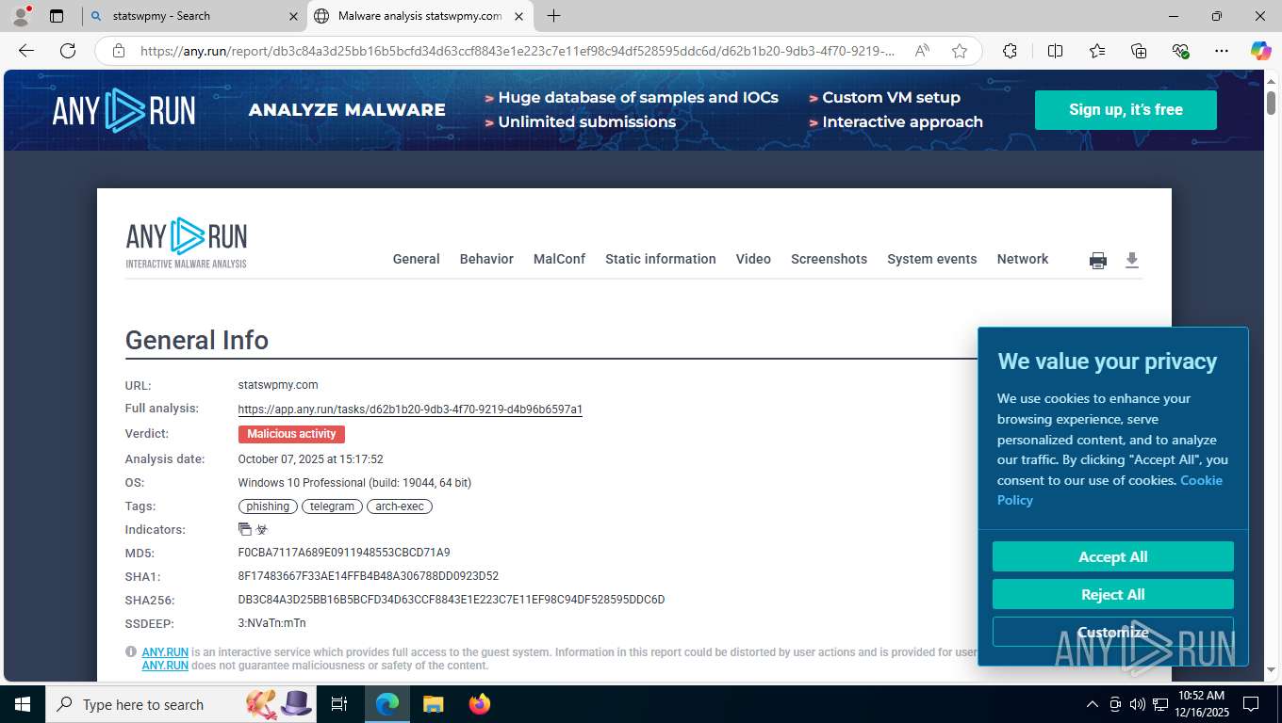Go to the Behavior section link

coord(486,259)
